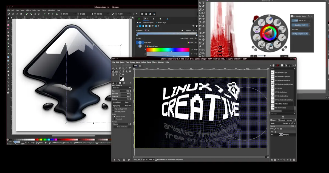This screenshot has width=329, height=173.
Task: Click the no paint X in Inkscape
Action: 137,26
